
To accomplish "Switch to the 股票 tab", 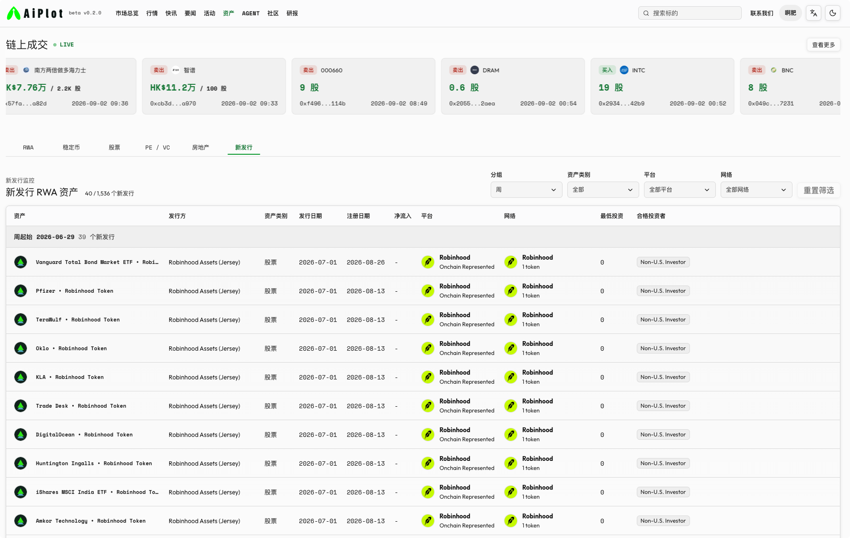I will (115, 148).
